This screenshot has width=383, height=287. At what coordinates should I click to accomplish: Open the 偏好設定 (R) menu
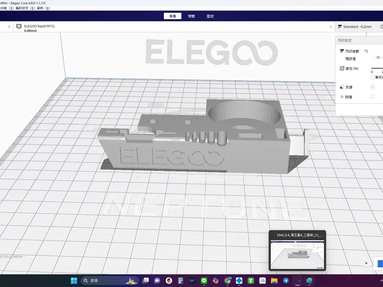pyautogui.click(x=25, y=8)
